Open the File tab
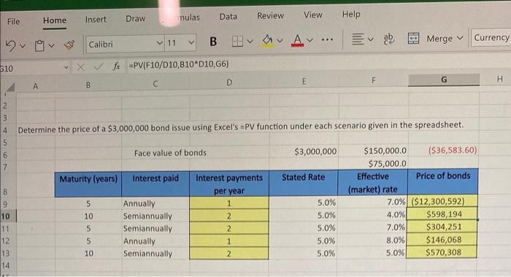Screen dimensions: 511x277 13,21
